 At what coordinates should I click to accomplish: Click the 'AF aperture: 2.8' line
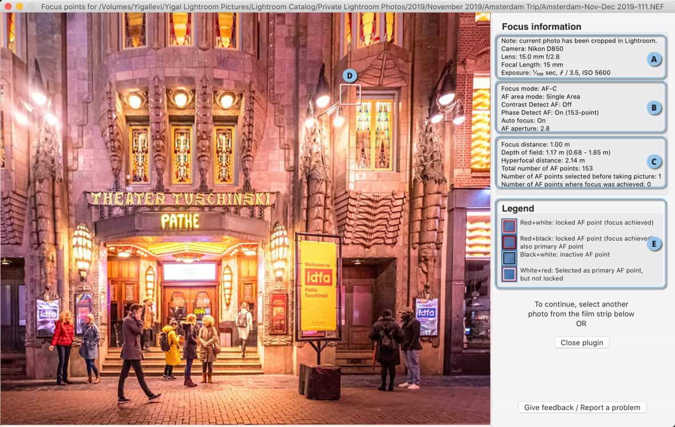[x=525, y=128]
